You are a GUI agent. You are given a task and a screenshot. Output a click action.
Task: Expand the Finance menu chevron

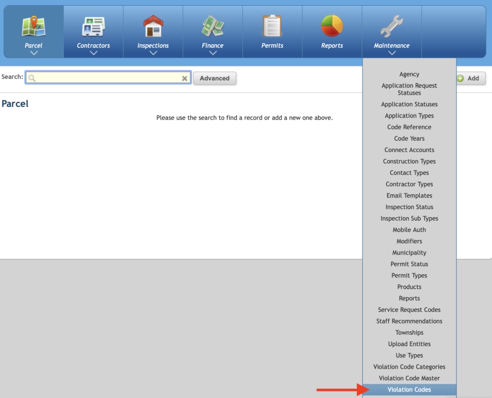coord(213,53)
